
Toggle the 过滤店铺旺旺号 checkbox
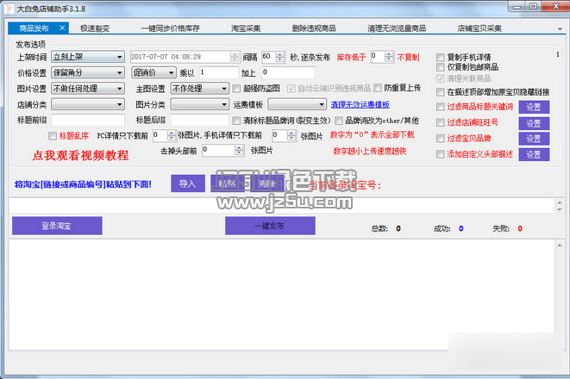[441, 122]
